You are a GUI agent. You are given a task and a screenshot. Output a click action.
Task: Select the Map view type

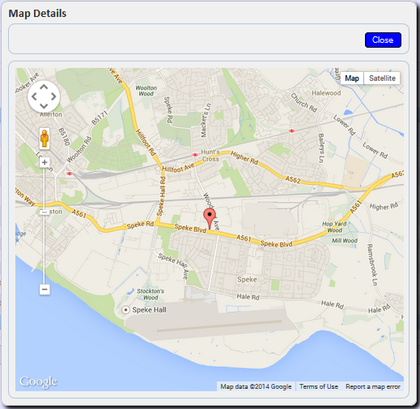coord(352,78)
